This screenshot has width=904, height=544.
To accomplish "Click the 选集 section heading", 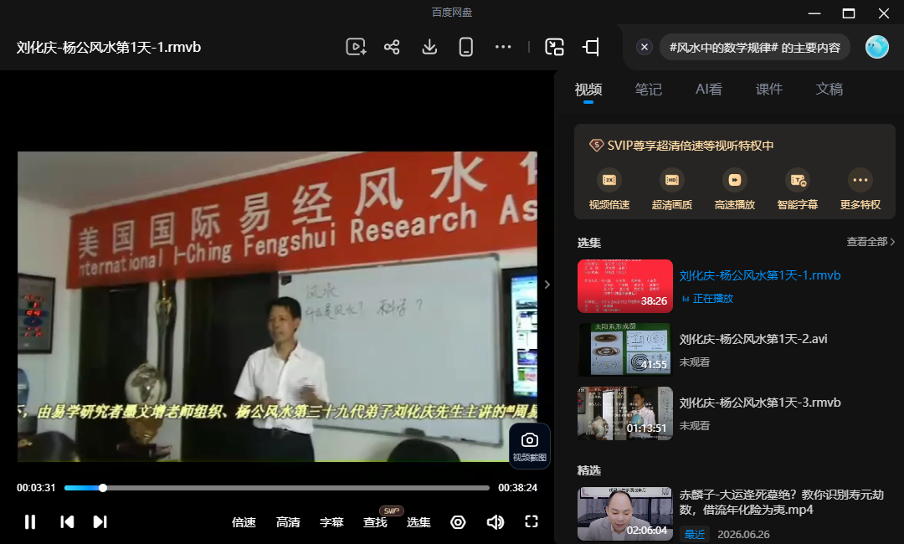I will click(588, 243).
